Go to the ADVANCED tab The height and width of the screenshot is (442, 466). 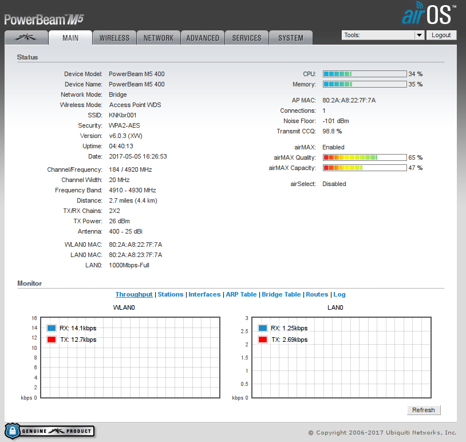[x=203, y=38]
